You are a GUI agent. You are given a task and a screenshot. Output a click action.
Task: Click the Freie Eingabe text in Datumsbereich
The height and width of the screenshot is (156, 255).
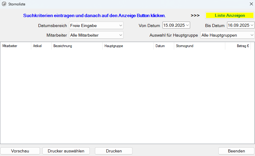click(83, 26)
